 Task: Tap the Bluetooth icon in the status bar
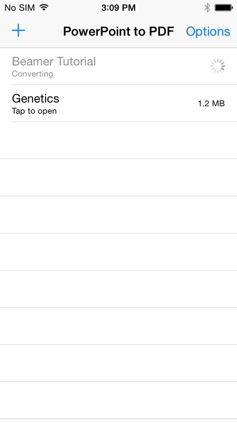click(207, 8)
